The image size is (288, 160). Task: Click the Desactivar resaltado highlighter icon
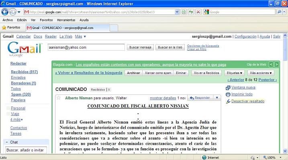[x=228, y=101]
